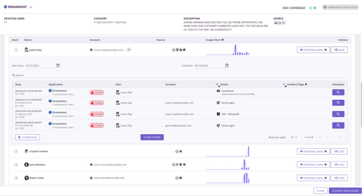This screenshot has height=196, width=362.
Task: Click Joann Ray's usage chart
Action: pos(227,50)
